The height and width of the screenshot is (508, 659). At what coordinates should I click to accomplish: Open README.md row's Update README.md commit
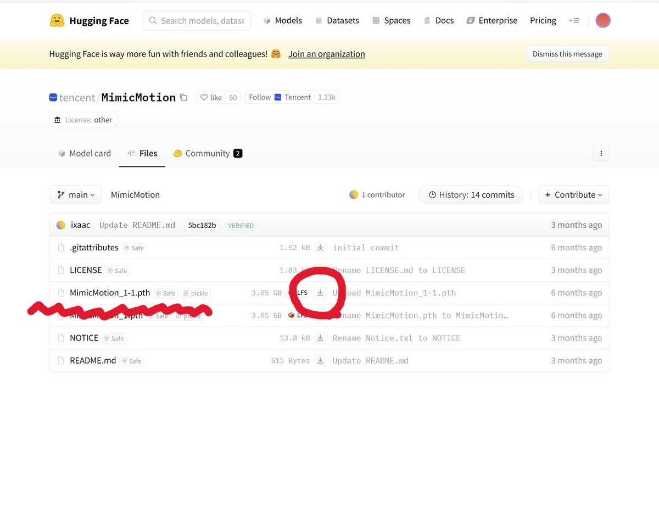371,360
